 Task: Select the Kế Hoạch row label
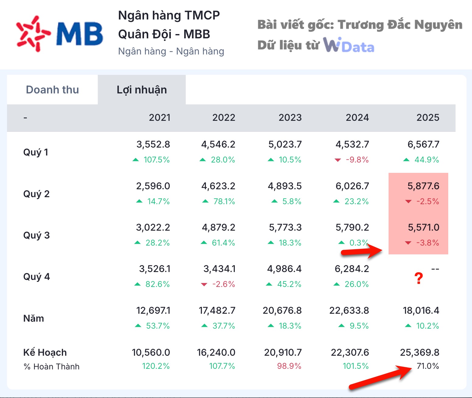pos(45,352)
